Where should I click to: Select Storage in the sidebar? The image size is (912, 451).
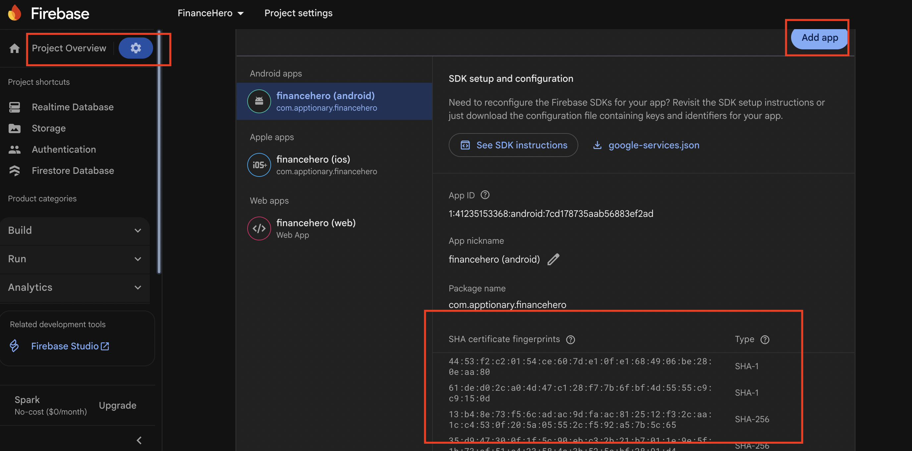pos(48,128)
